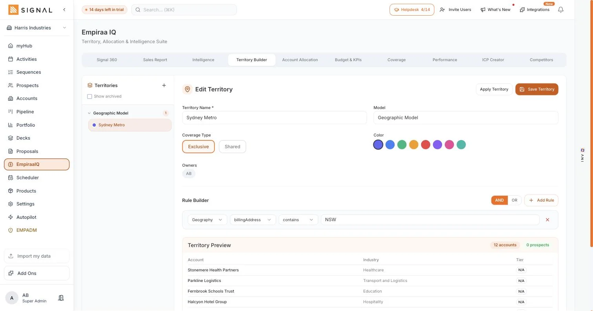Click the Decks layers icon
This screenshot has height=311, width=593.
[x=11, y=138]
